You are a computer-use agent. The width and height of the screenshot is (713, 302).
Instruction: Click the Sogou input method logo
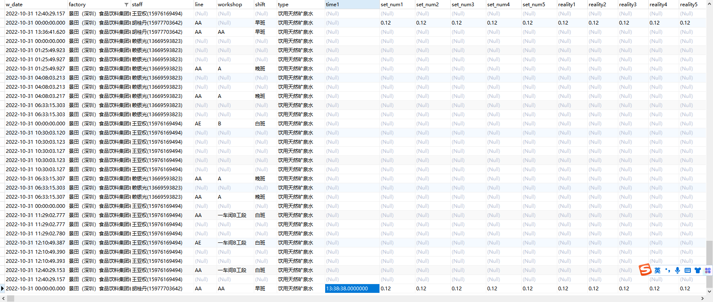[x=645, y=270]
